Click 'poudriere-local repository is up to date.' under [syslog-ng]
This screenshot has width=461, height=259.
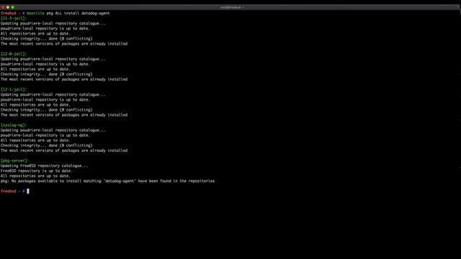coord(45,135)
